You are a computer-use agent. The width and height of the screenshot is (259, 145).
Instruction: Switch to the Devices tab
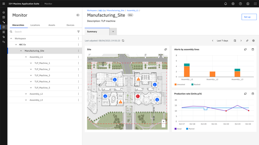coord(70,25)
